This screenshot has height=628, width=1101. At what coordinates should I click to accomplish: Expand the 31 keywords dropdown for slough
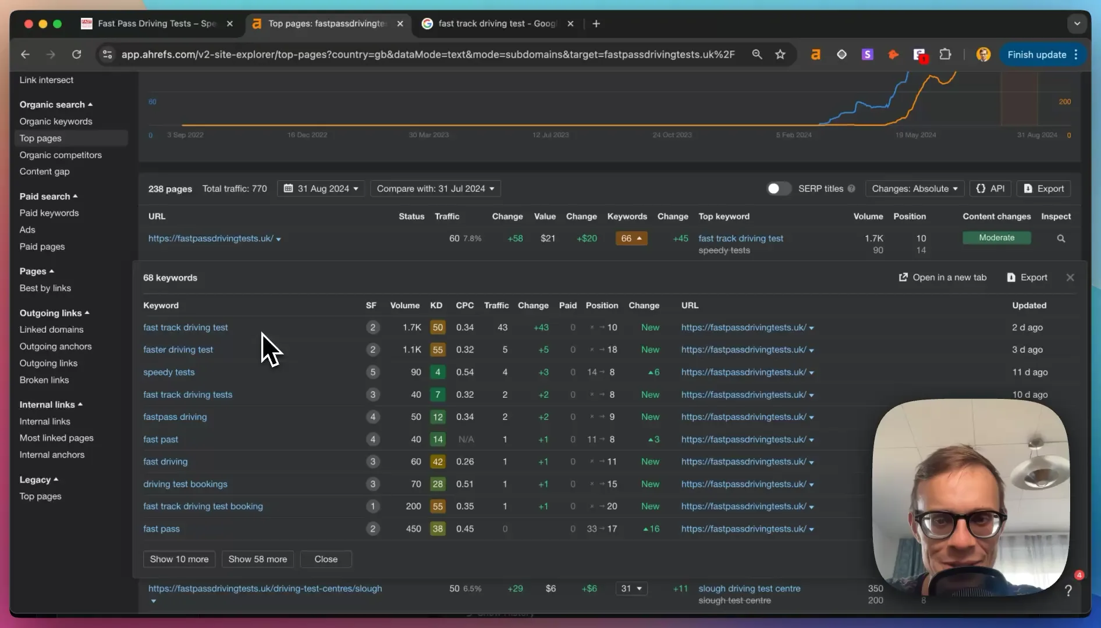pyautogui.click(x=631, y=588)
